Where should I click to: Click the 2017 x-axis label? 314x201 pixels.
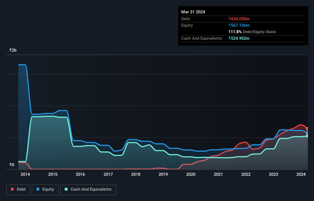[x=108, y=174]
